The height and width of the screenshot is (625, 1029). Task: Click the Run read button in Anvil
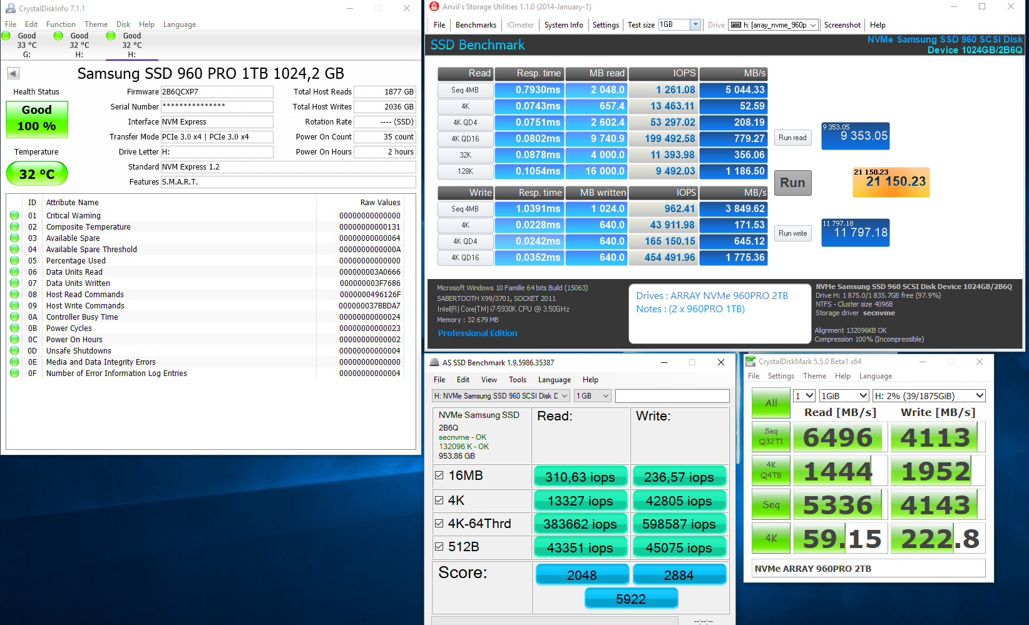[792, 138]
